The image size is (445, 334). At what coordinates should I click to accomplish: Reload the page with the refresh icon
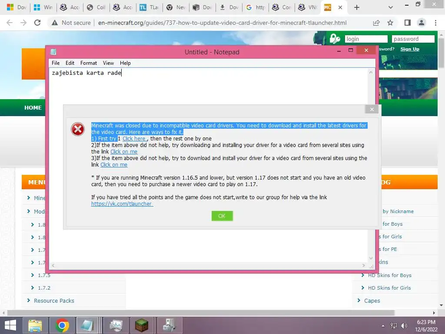coord(37,23)
